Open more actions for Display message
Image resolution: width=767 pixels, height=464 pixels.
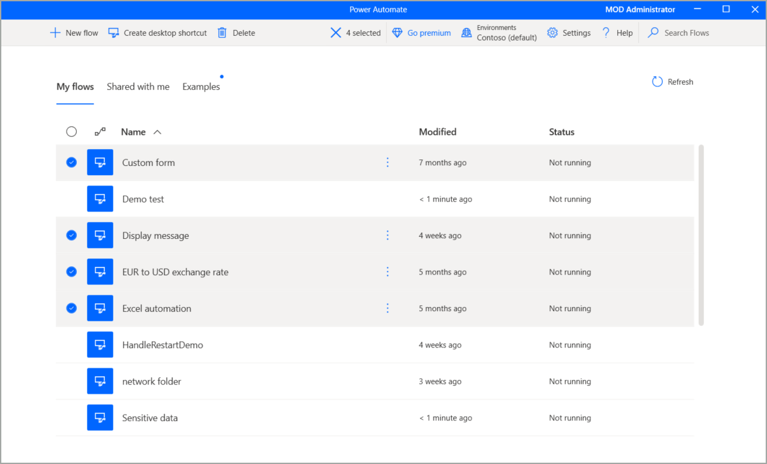387,236
